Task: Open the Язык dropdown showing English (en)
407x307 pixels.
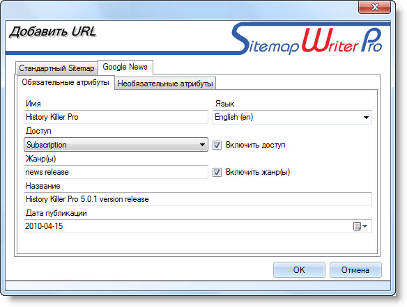Action: (292, 117)
